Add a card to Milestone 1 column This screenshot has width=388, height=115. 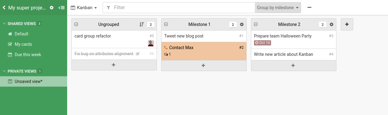click(x=204, y=65)
